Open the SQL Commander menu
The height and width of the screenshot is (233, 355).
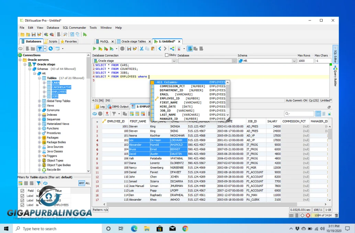[x=74, y=28]
